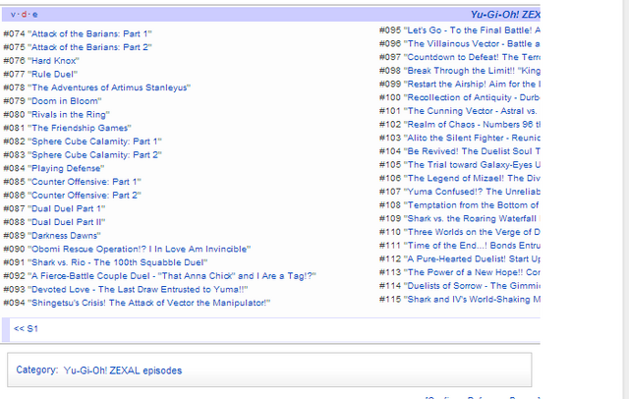Open episode 103 Alito the Silent Fighter
This screenshot has width=629, height=399.
[x=472, y=138]
